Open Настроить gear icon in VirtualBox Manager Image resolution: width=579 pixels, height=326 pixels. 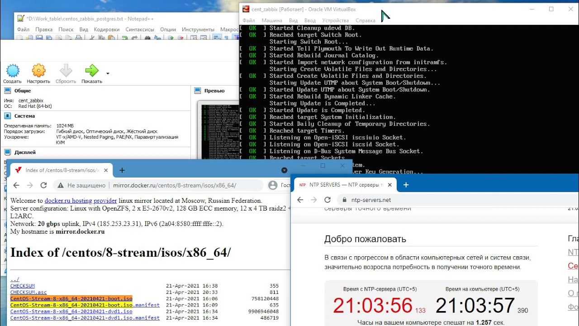pyautogui.click(x=39, y=70)
